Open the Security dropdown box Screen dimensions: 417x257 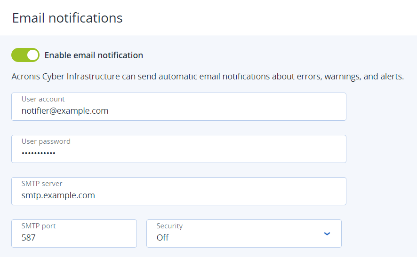[244, 234]
